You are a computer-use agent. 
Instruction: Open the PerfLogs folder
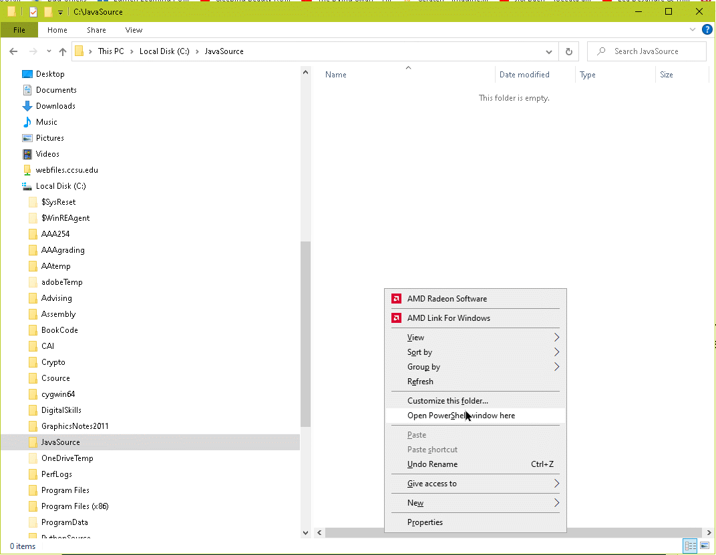point(57,474)
